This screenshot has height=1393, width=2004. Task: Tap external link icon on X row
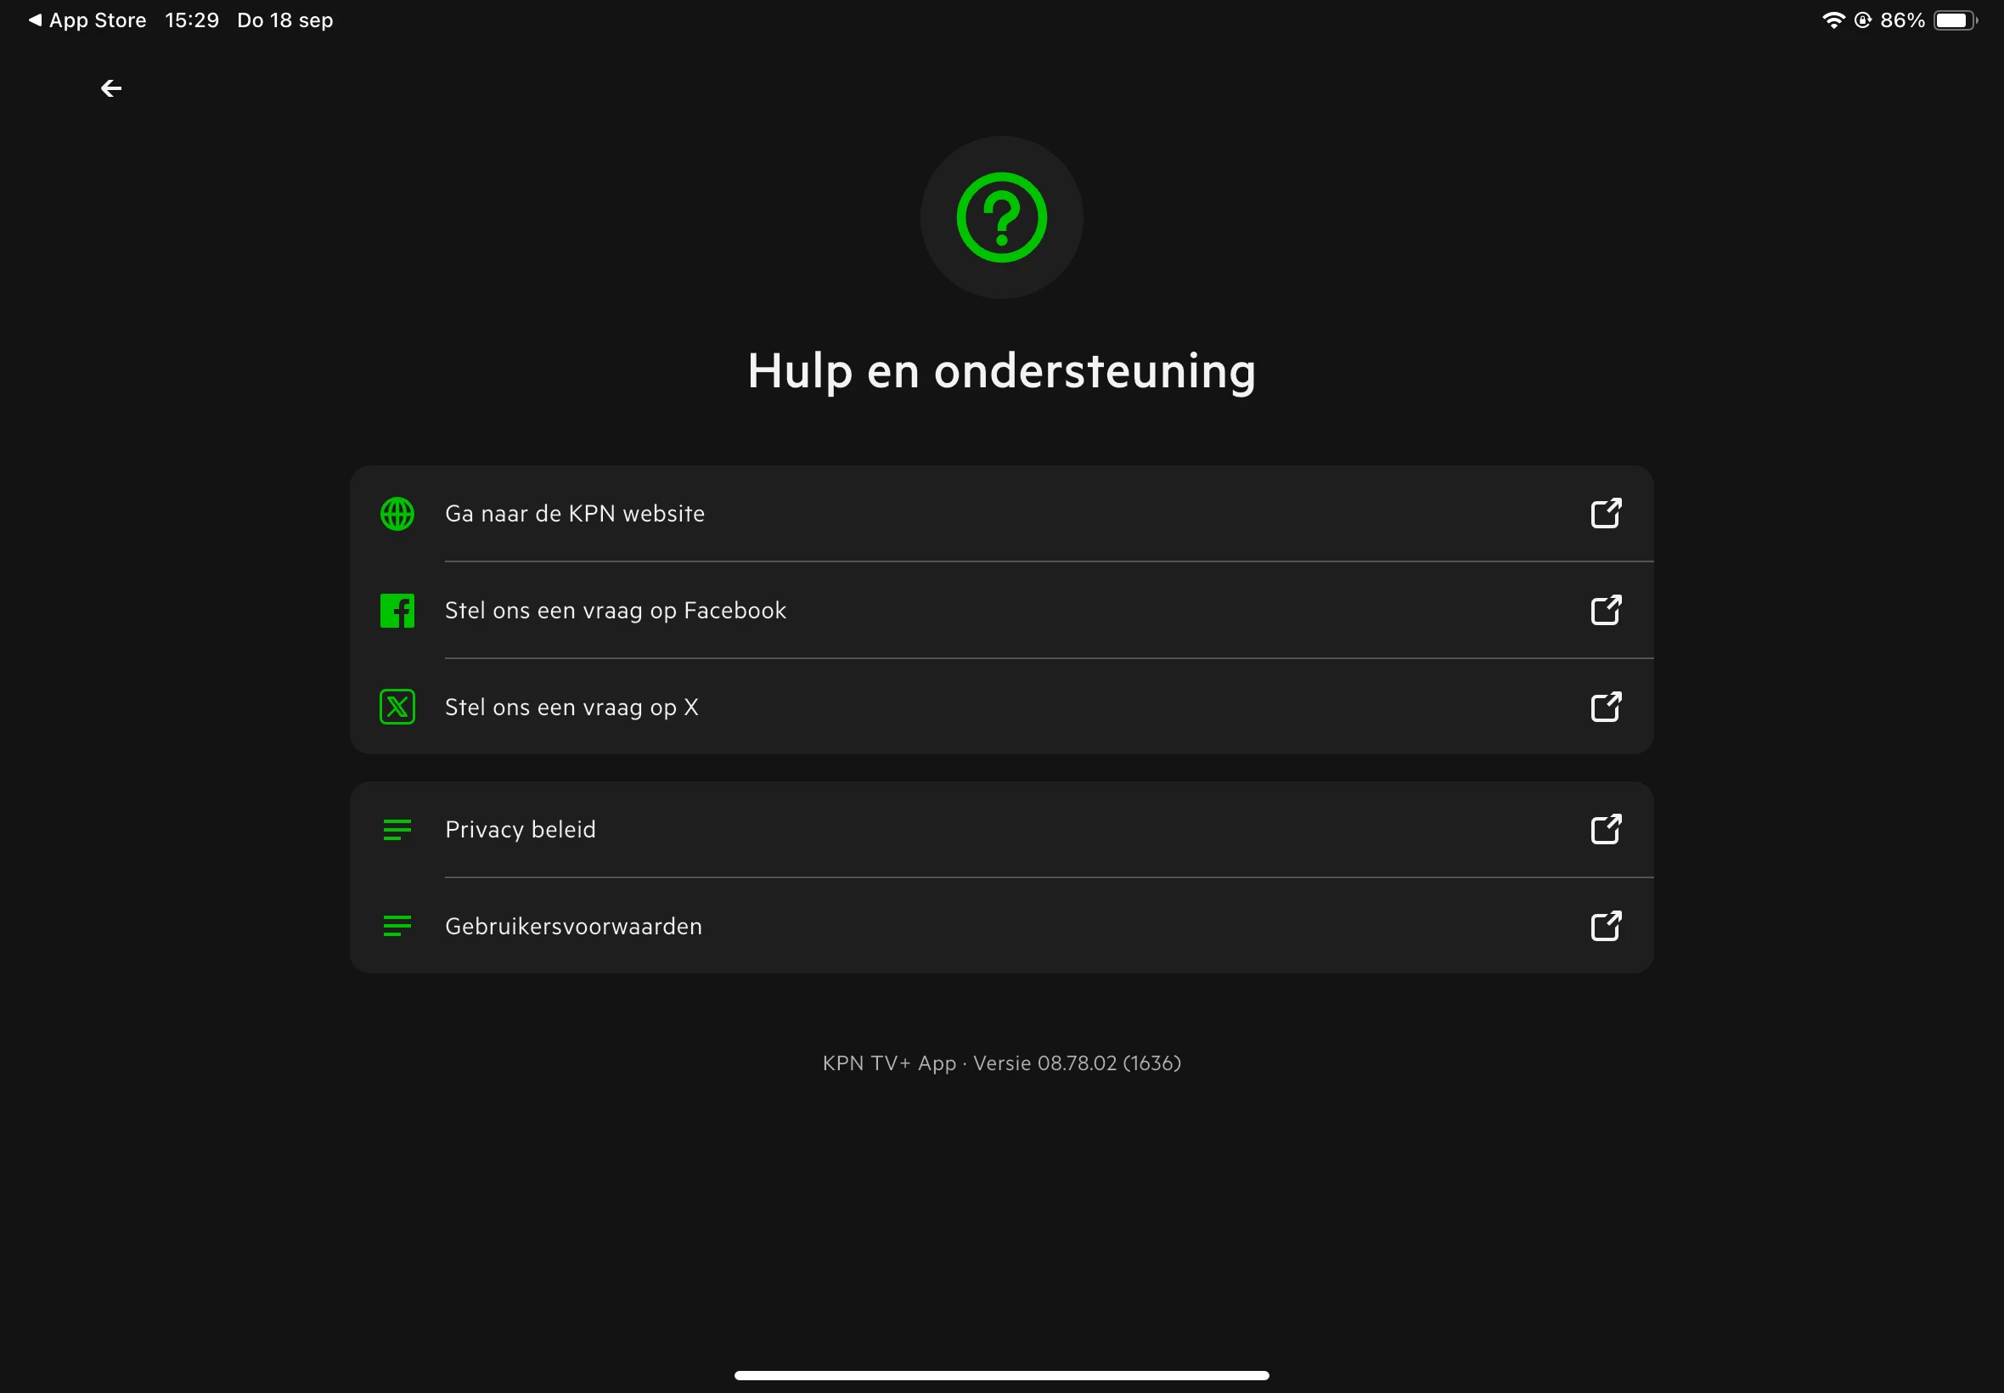1605,707
